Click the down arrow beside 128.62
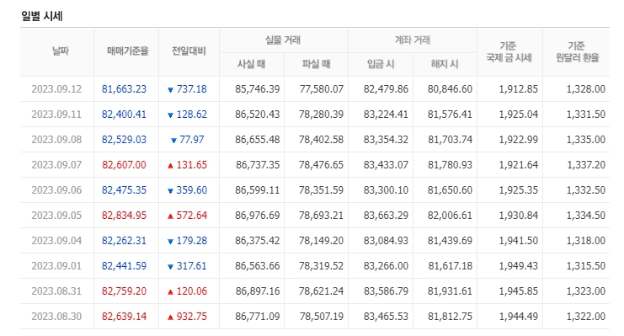The image size is (624, 336). [170, 115]
